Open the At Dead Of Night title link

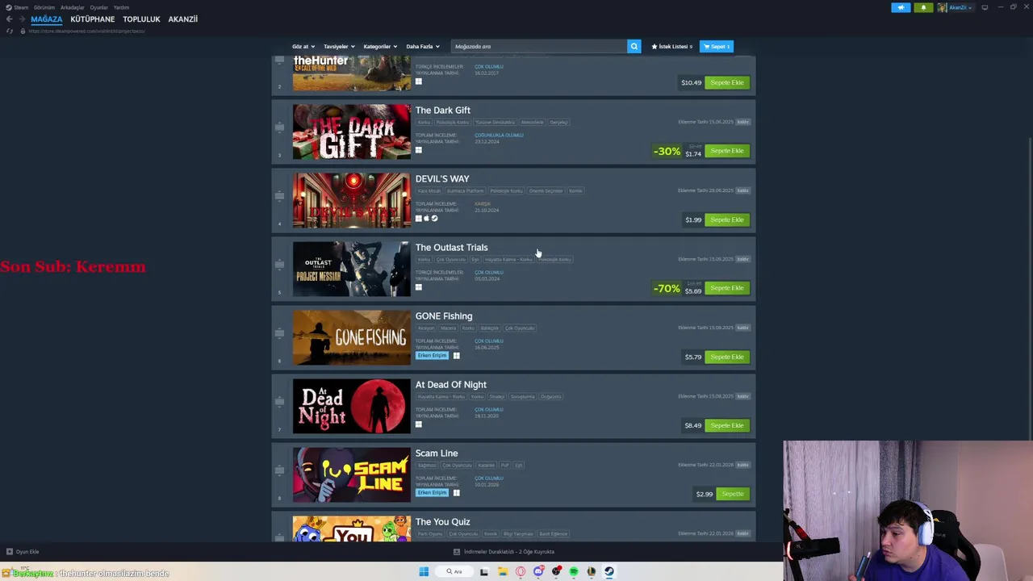pyautogui.click(x=451, y=385)
